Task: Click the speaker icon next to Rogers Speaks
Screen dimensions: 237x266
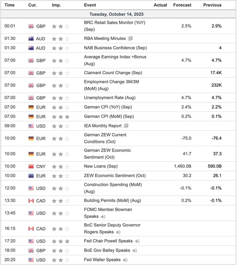Action: pyautogui.click(x=118, y=232)
